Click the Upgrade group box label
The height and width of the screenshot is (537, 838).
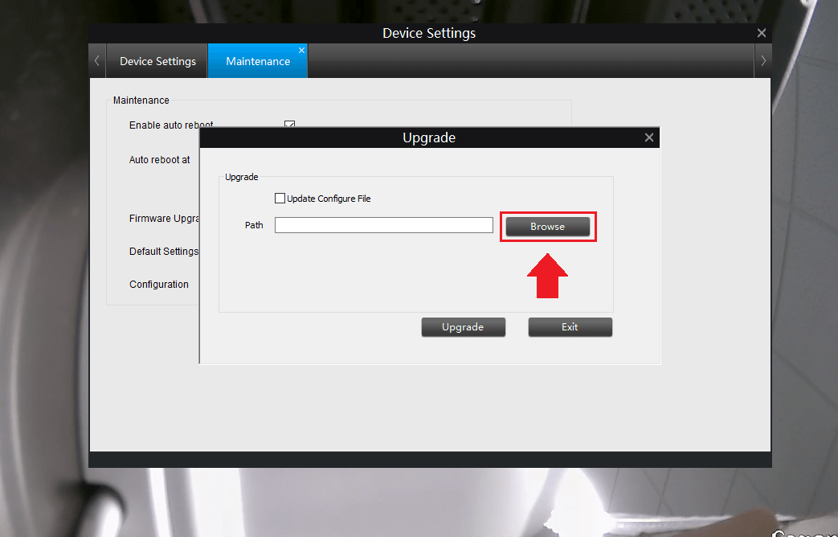coord(241,177)
